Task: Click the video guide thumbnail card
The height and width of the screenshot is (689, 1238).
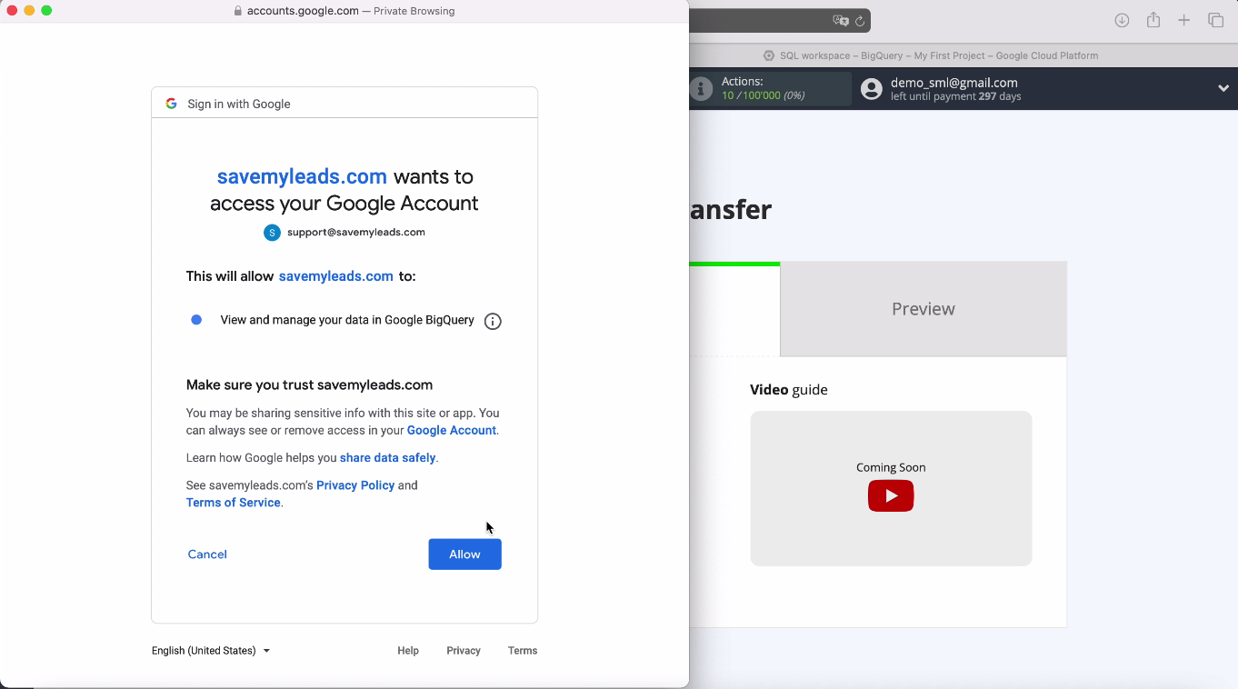Action: pyautogui.click(x=891, y=488)
